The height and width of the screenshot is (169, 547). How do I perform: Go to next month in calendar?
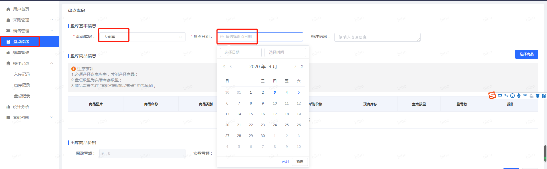coord(295,67)
